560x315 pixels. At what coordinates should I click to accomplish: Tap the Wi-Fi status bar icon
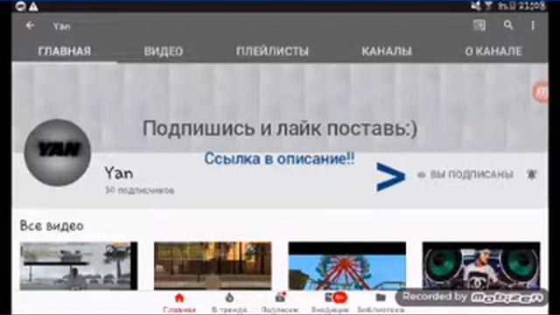click(488, 6)
